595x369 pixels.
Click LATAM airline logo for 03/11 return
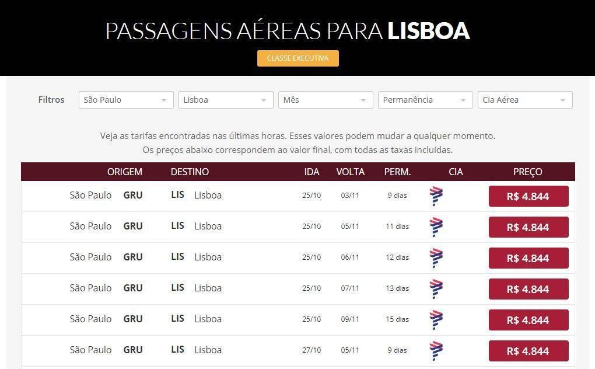click(436, 196)
